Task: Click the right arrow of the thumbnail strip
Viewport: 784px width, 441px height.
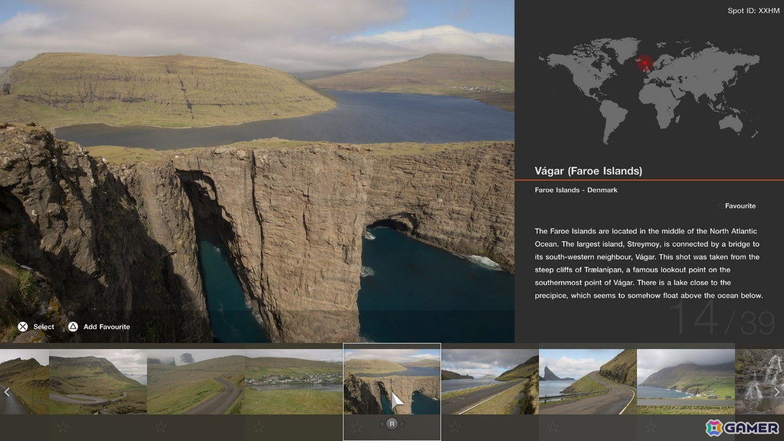Action: tap(777, 392)
